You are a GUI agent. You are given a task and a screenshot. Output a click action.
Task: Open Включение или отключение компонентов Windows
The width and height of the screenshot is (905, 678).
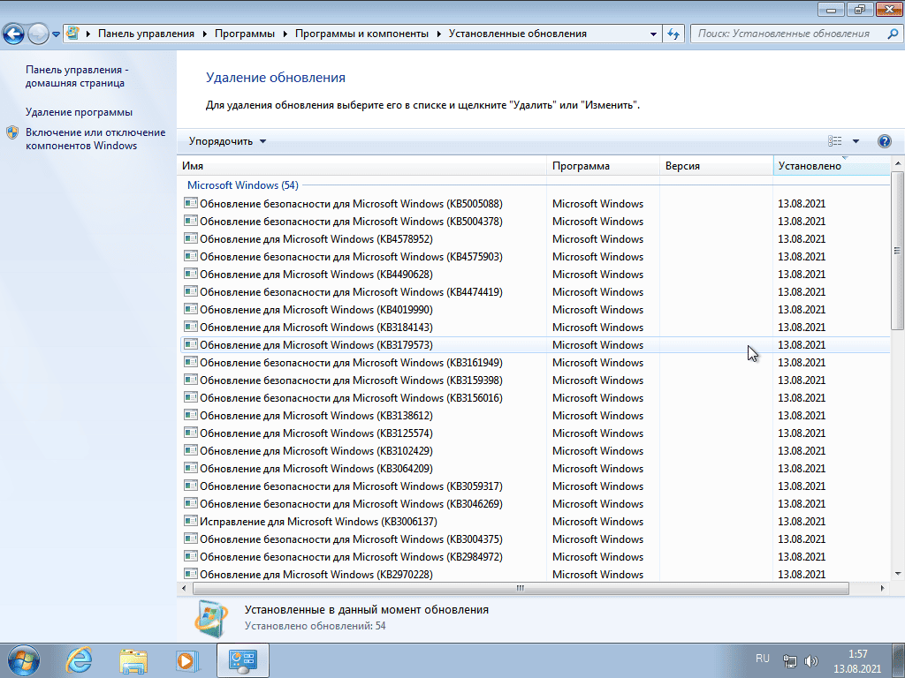[95, 139]
